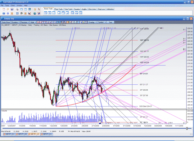
Task: Select the horizontal line drawing tool
Action: (46, 13)
